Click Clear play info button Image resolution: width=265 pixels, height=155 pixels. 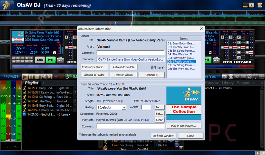tap(159, 120)
